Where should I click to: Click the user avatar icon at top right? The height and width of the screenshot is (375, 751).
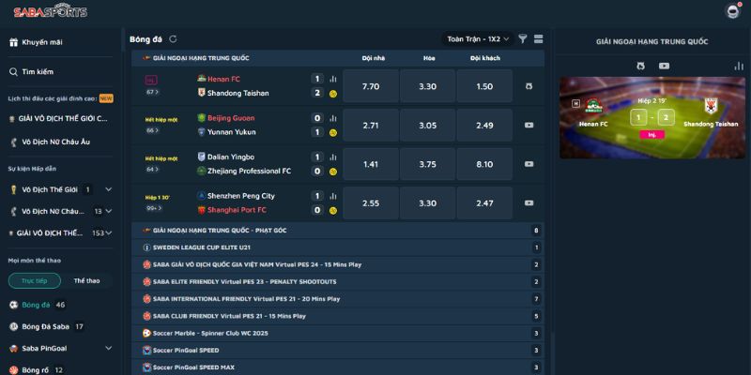point(733,11)
